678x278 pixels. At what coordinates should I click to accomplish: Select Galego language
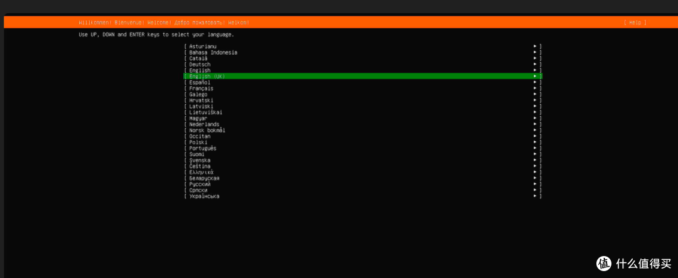click(363, 94)
